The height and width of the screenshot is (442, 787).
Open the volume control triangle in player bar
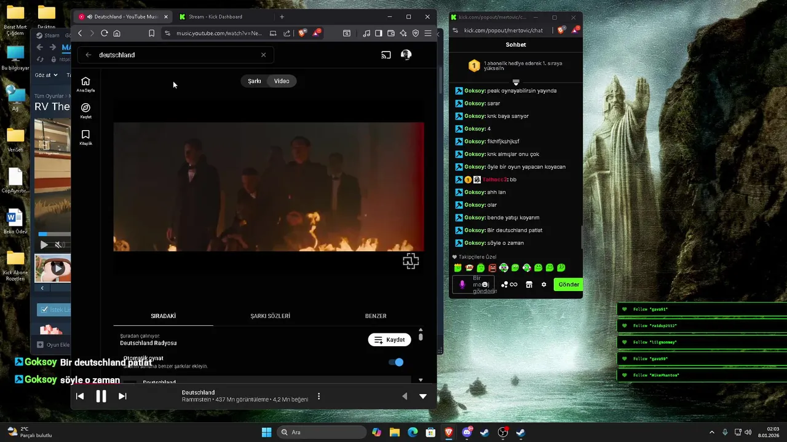tap(405, 397)
